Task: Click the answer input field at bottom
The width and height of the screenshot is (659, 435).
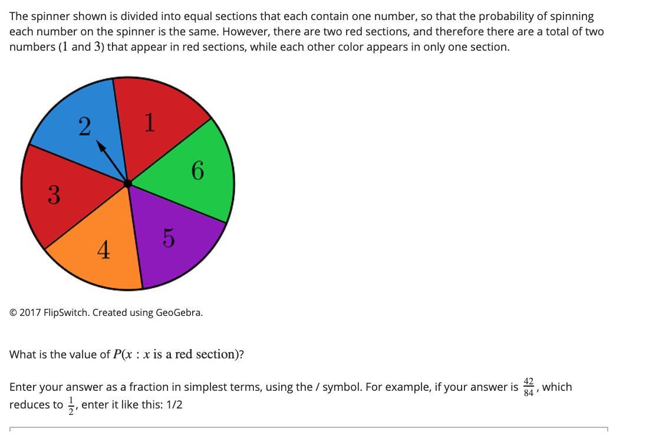Action: click(x=308, y=431)
